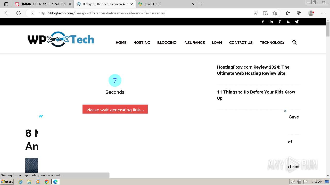Open browser Collections
The image size is (330, 185).
[299, 13]
